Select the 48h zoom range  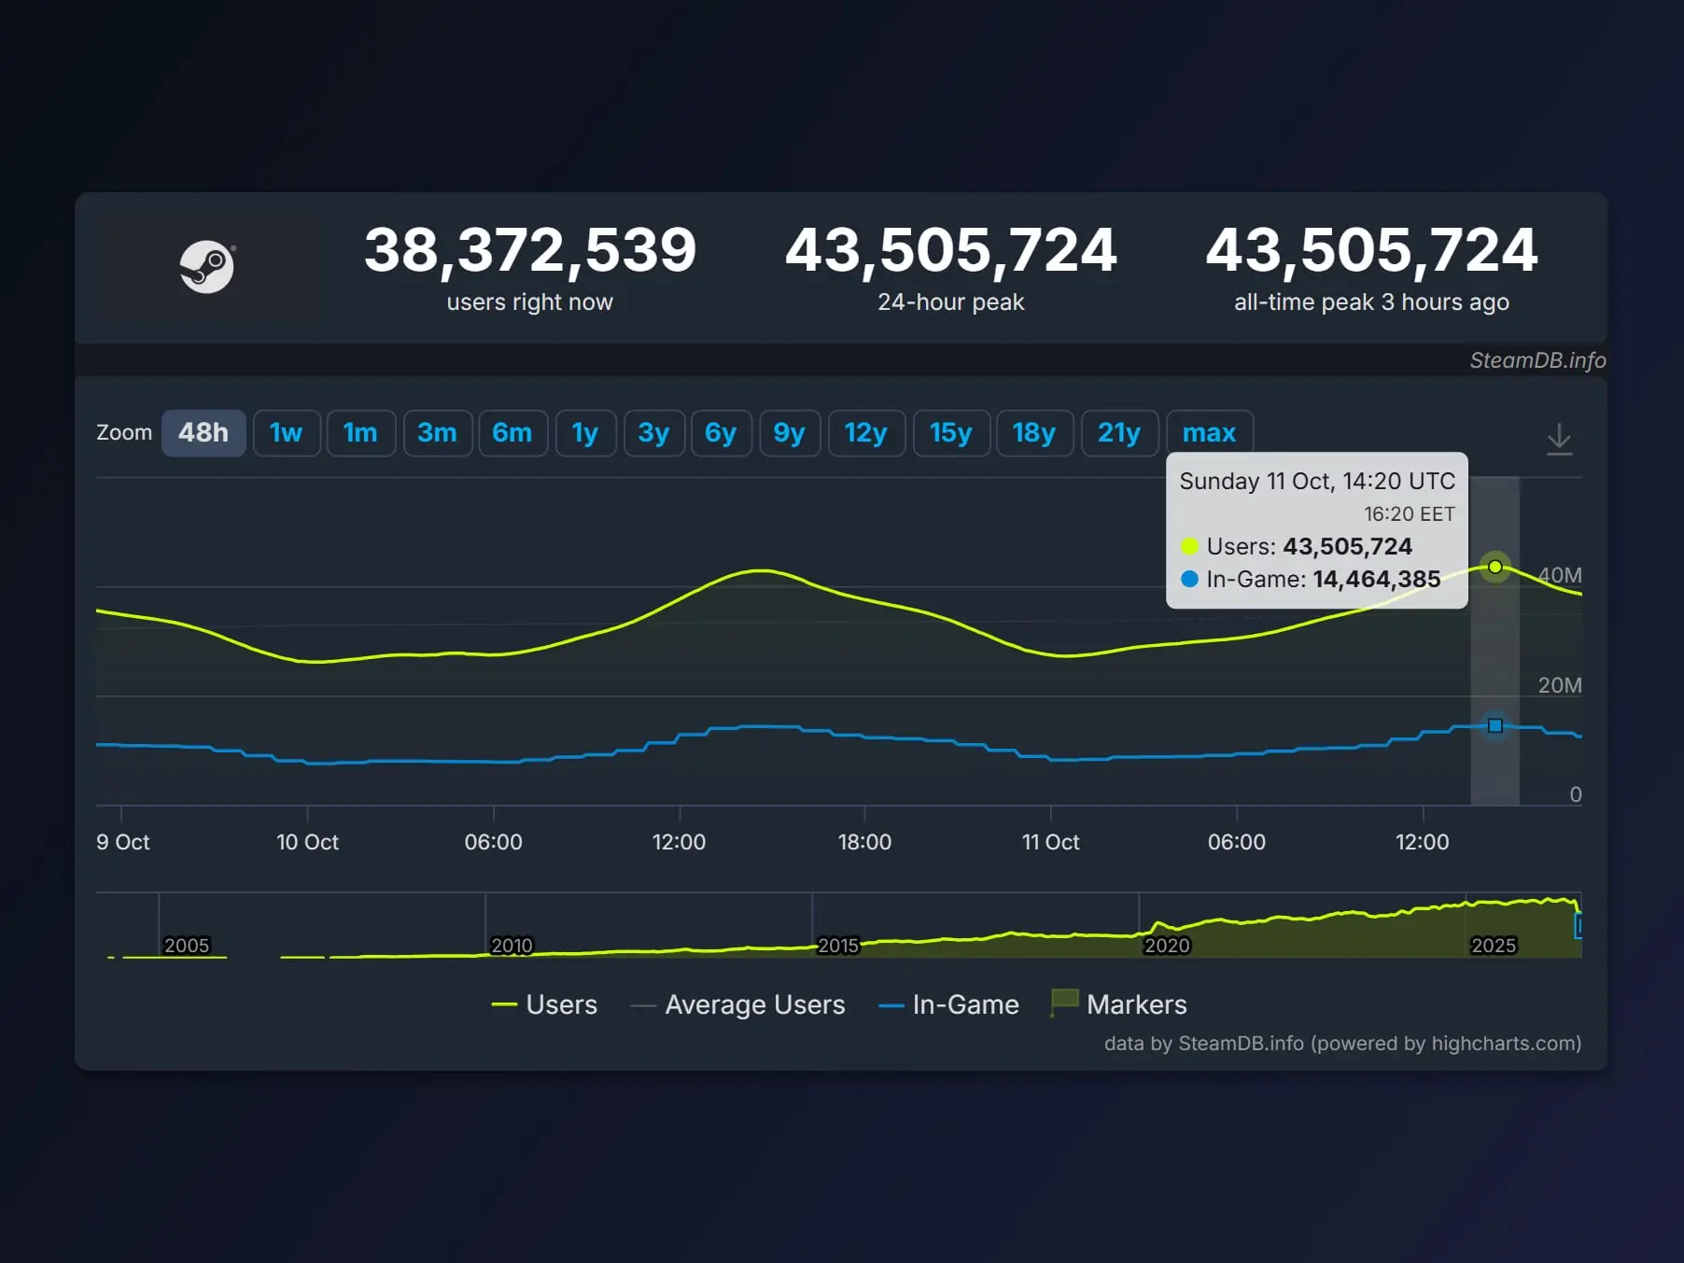[x=203, y=433]
